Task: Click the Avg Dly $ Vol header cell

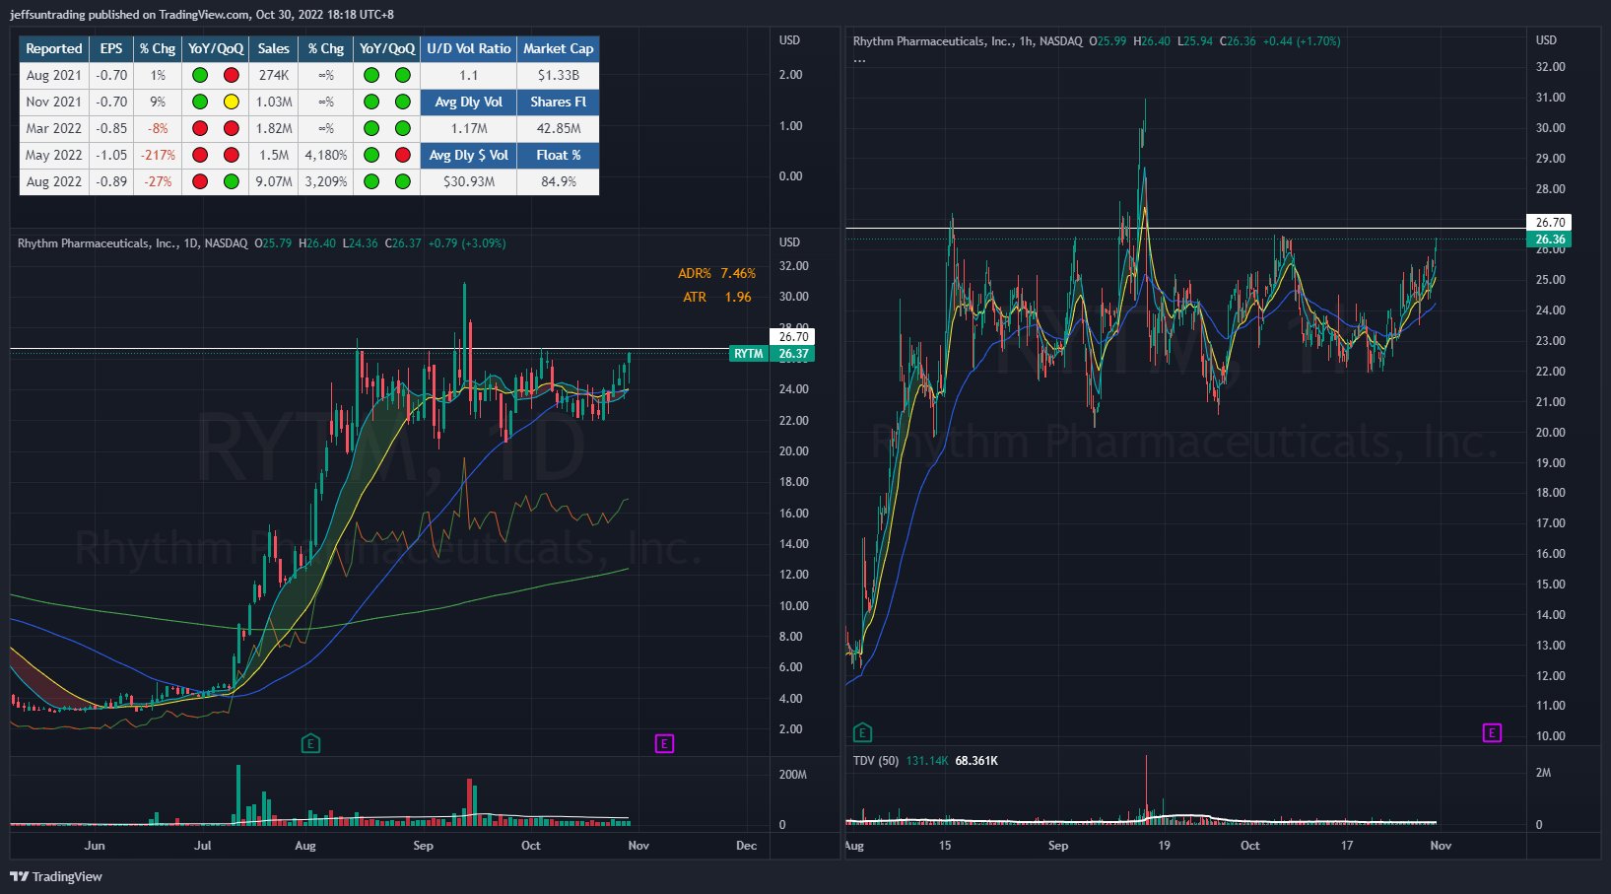Action: 468,155
